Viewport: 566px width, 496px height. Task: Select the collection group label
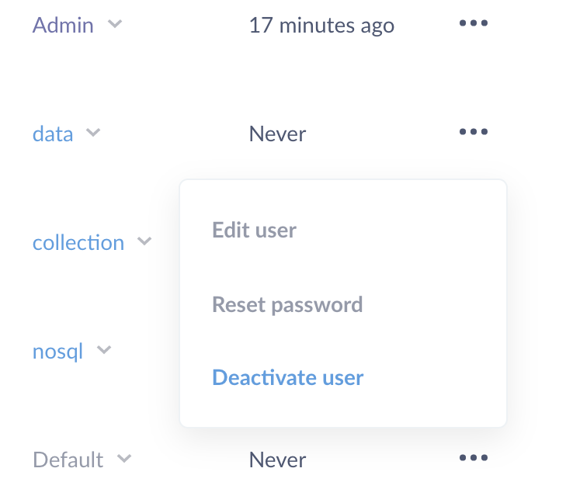[78, 242]
